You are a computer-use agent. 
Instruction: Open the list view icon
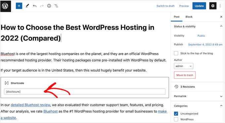[56, 6]
